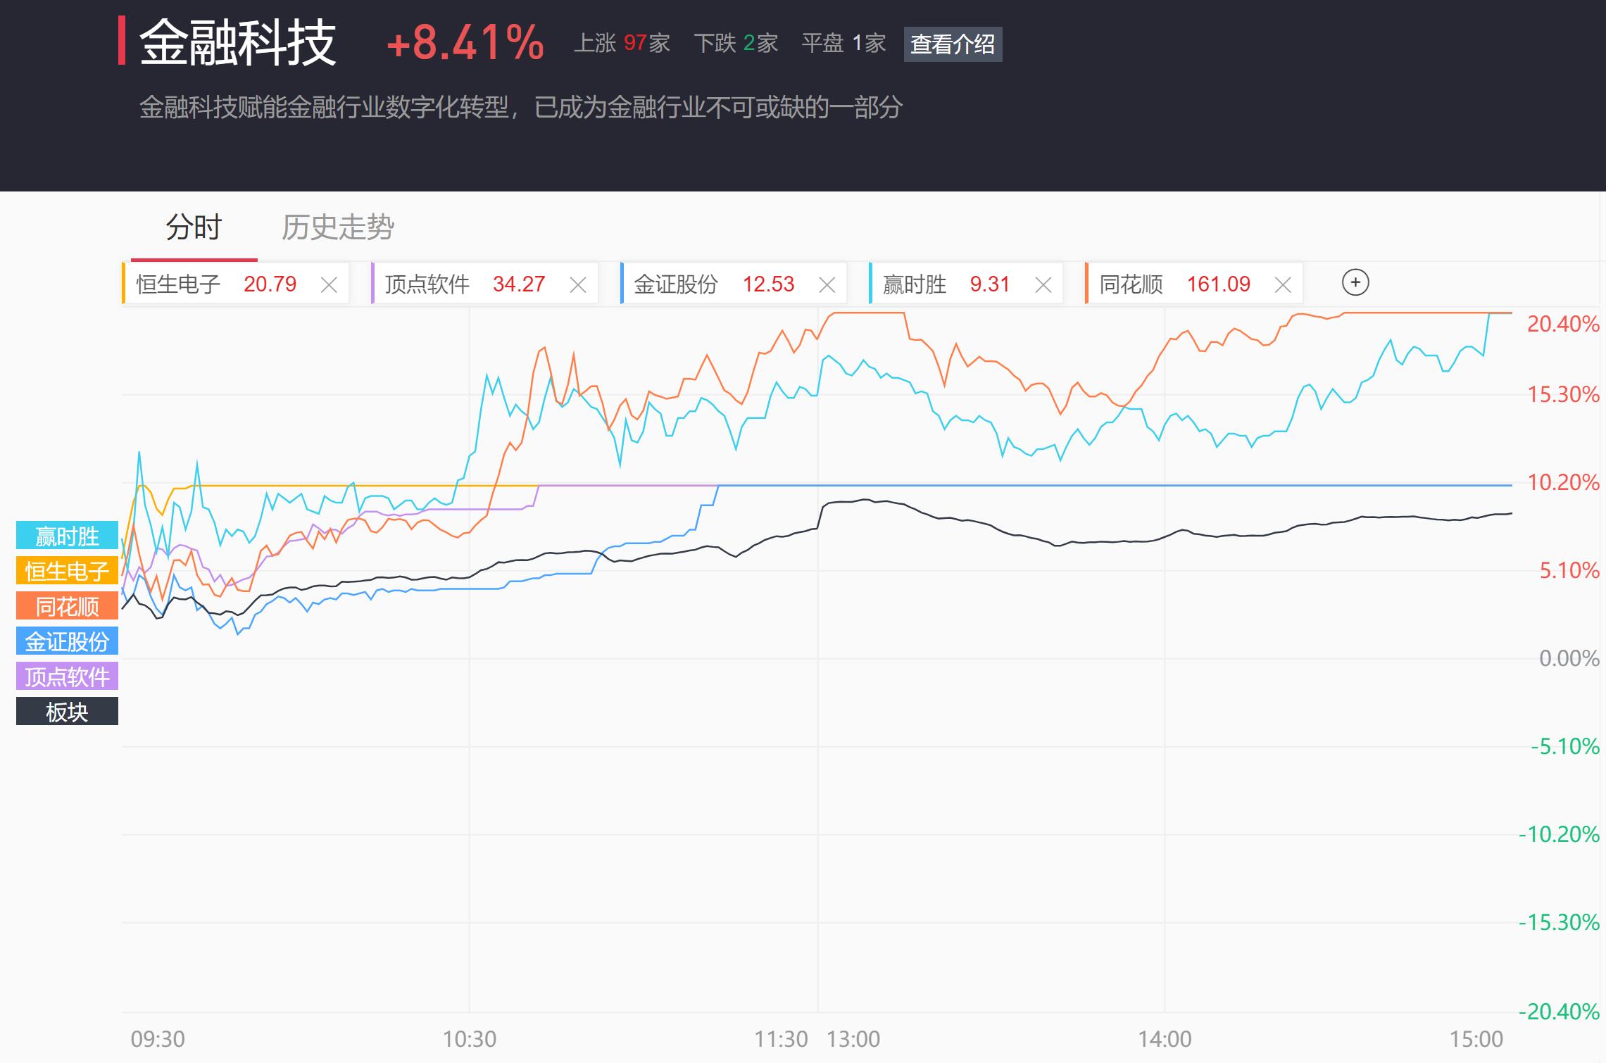Click the 15.30% axis label
This screenshot has height=1063, width=1606.
[x=1563, y=394]
